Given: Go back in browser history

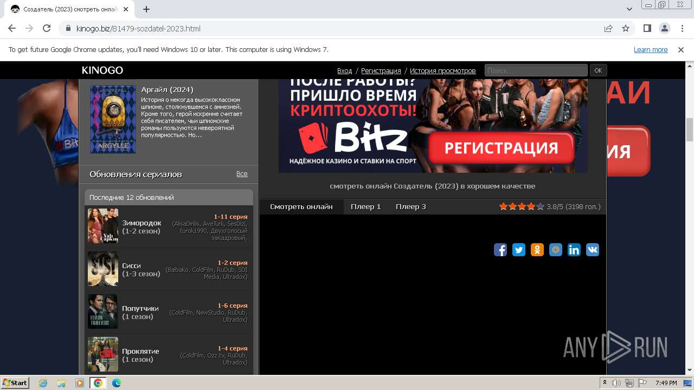Looking at the screenshot, I should tap(12, 29).
